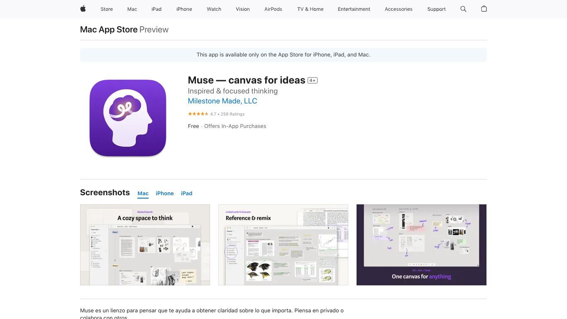Open Milestone Made, LLC developer link

222,101
